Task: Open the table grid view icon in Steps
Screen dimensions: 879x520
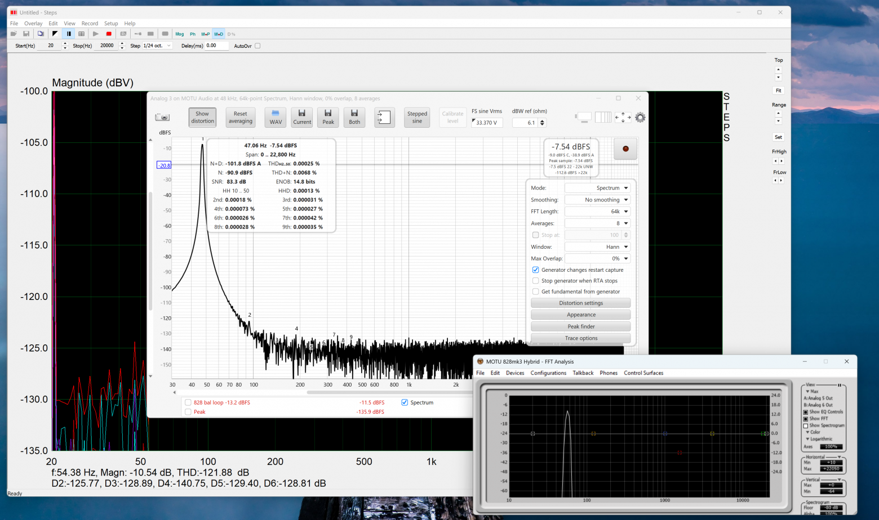Action: pyautogui.click(x=81, y=34)
